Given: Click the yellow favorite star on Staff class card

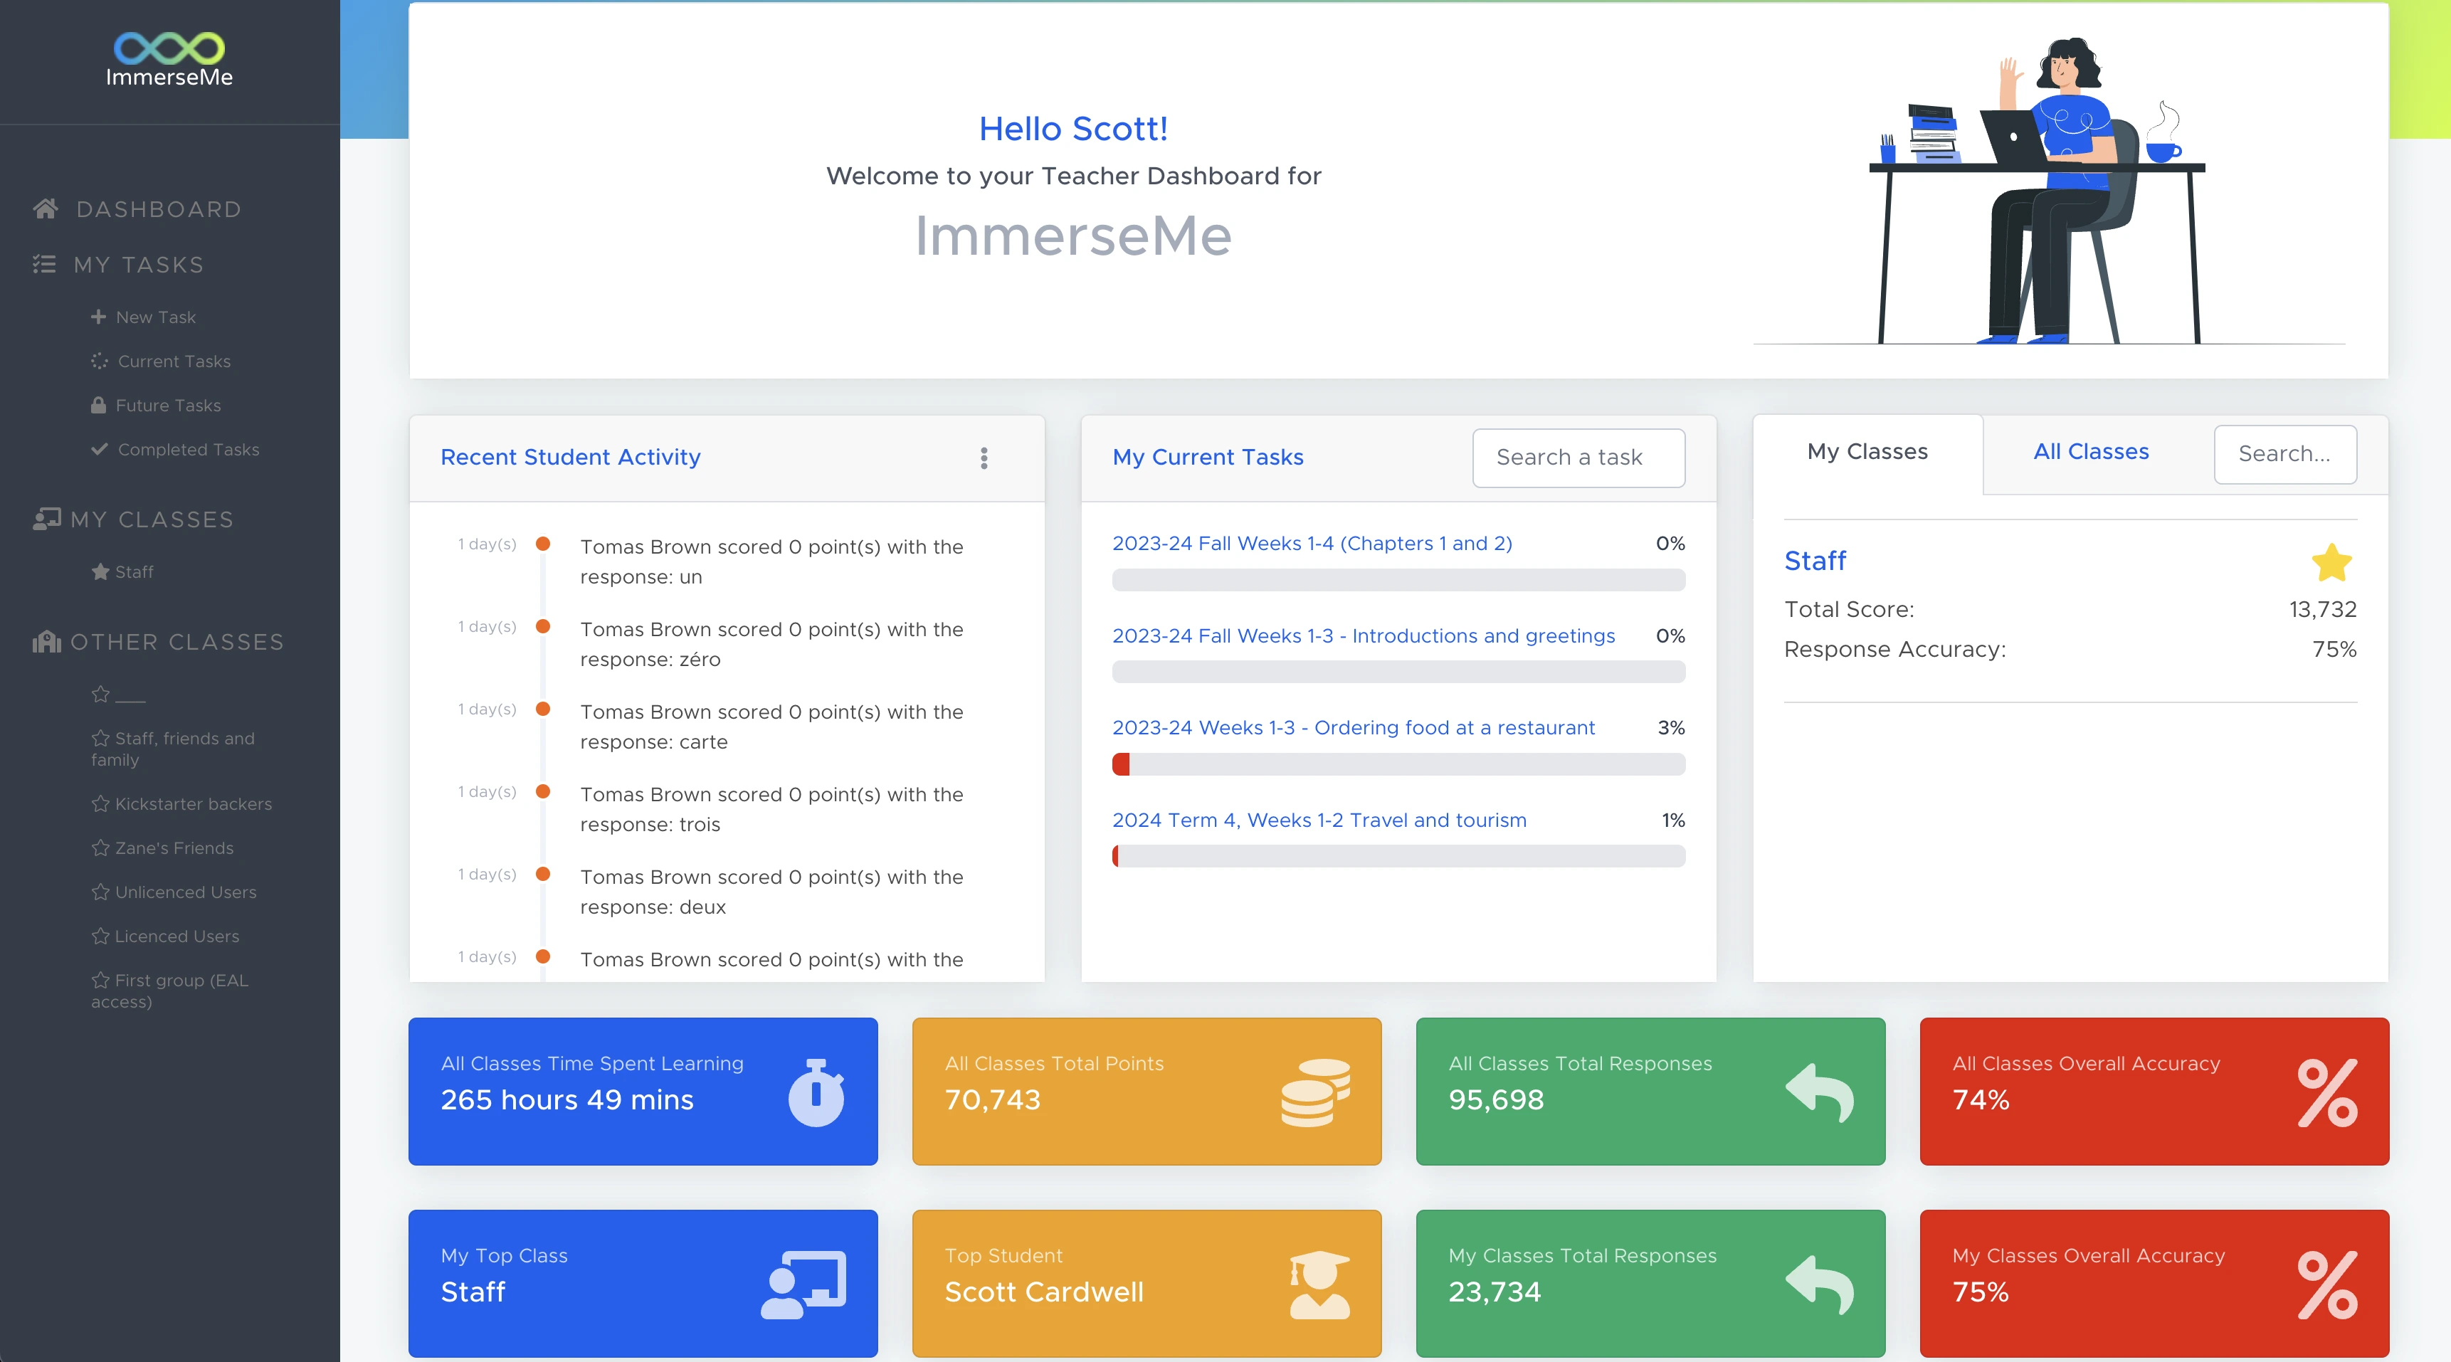Looking at the screenshot, I should point(2332,562).
